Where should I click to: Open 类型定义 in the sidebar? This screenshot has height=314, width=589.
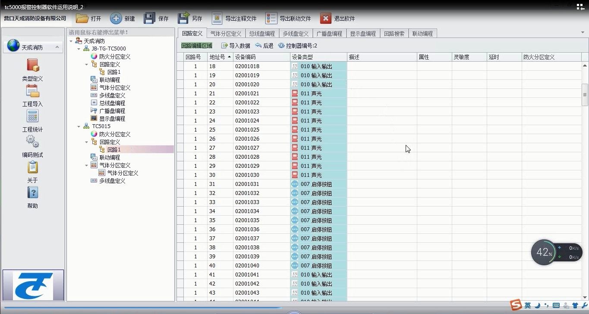pos(33,70)
